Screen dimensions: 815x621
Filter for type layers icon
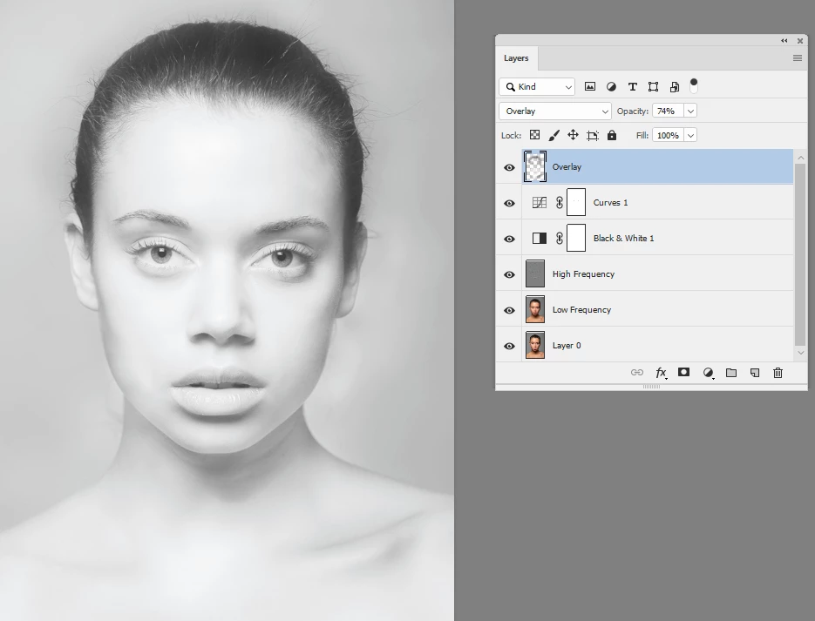pos(632,87)
